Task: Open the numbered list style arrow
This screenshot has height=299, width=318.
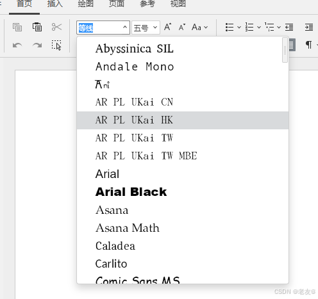Action: coord(259,28)
